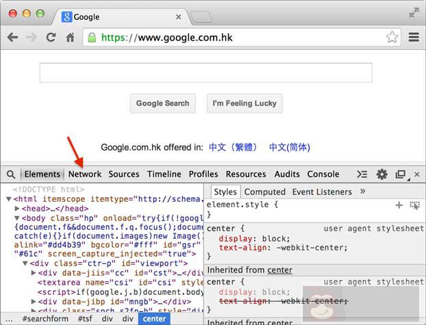The width and height of the screenshot is (426, 325).
Task: Select the Styles sidebar tab
Action: click(225, 192)
